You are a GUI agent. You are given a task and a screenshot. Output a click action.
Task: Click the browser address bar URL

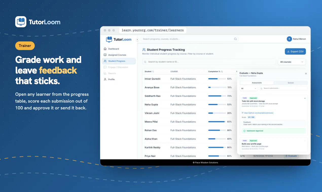pos(153,30)
